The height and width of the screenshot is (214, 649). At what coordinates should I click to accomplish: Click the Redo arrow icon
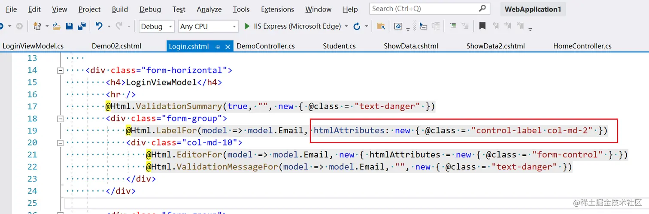coord(119,26)
